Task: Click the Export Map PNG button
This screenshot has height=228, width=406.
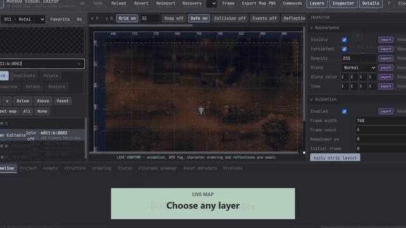Action: [259, 3]
